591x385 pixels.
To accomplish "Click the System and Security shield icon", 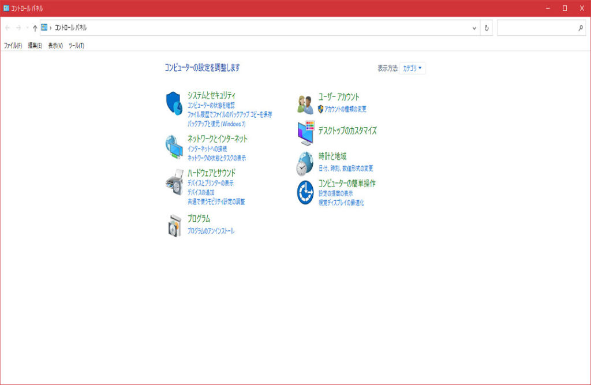I will [x=174, y=103].
